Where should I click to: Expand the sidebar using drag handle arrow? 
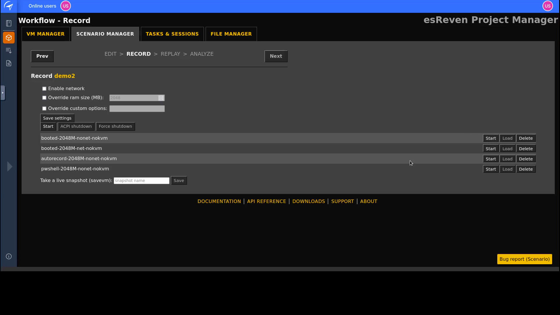[x=3, y=93]
